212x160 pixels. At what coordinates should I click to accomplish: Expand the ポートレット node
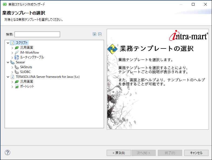(12, 87)
